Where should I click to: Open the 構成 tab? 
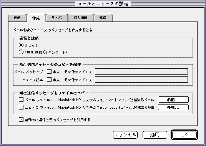tap(103, 18)
